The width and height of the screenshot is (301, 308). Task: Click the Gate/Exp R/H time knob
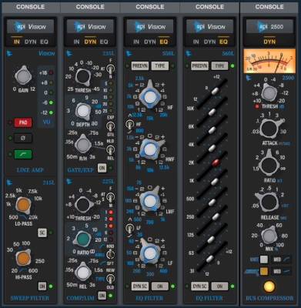(83, 145)
